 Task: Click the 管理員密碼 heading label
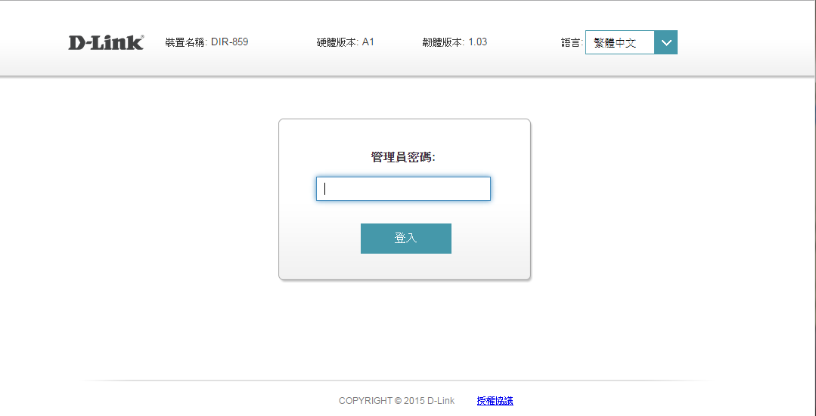click(403, 157)
